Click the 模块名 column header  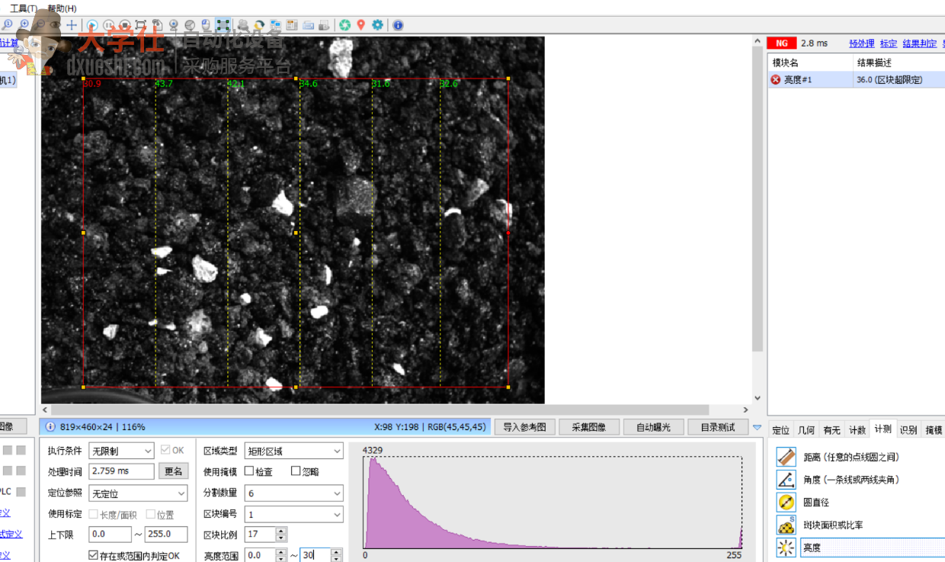pyautogui.click(x=811, y=63)
